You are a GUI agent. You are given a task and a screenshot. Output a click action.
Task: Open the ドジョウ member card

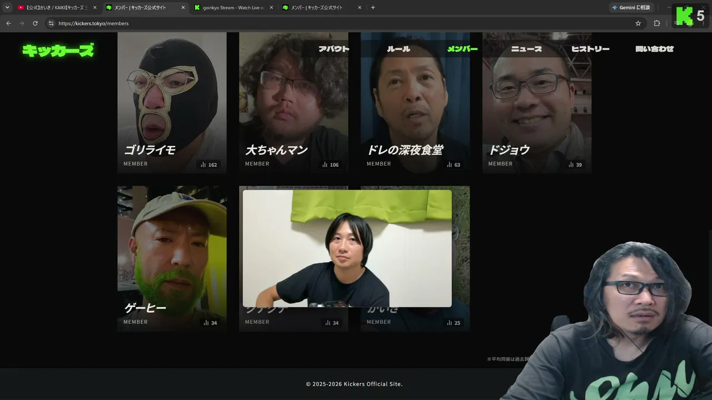537,103
